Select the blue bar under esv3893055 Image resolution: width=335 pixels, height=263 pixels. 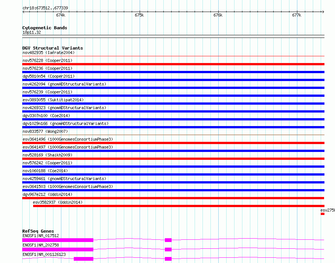(x=173, y=104)
